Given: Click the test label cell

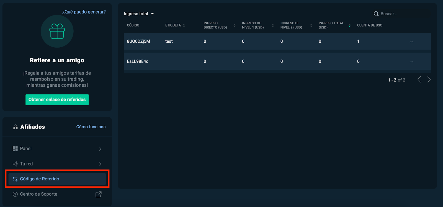Looking at the screenshot, I should [x=169, y=41].
